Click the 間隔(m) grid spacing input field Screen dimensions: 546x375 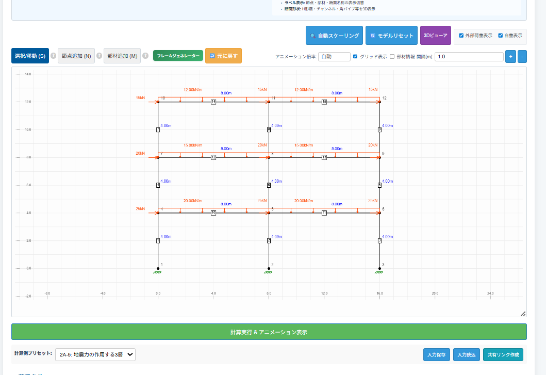[x=469, y=57]
